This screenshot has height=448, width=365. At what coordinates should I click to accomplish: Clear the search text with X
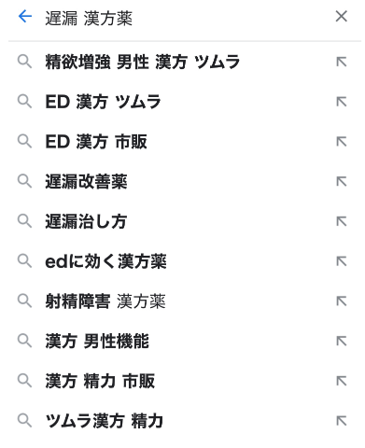tap(342, 16)
